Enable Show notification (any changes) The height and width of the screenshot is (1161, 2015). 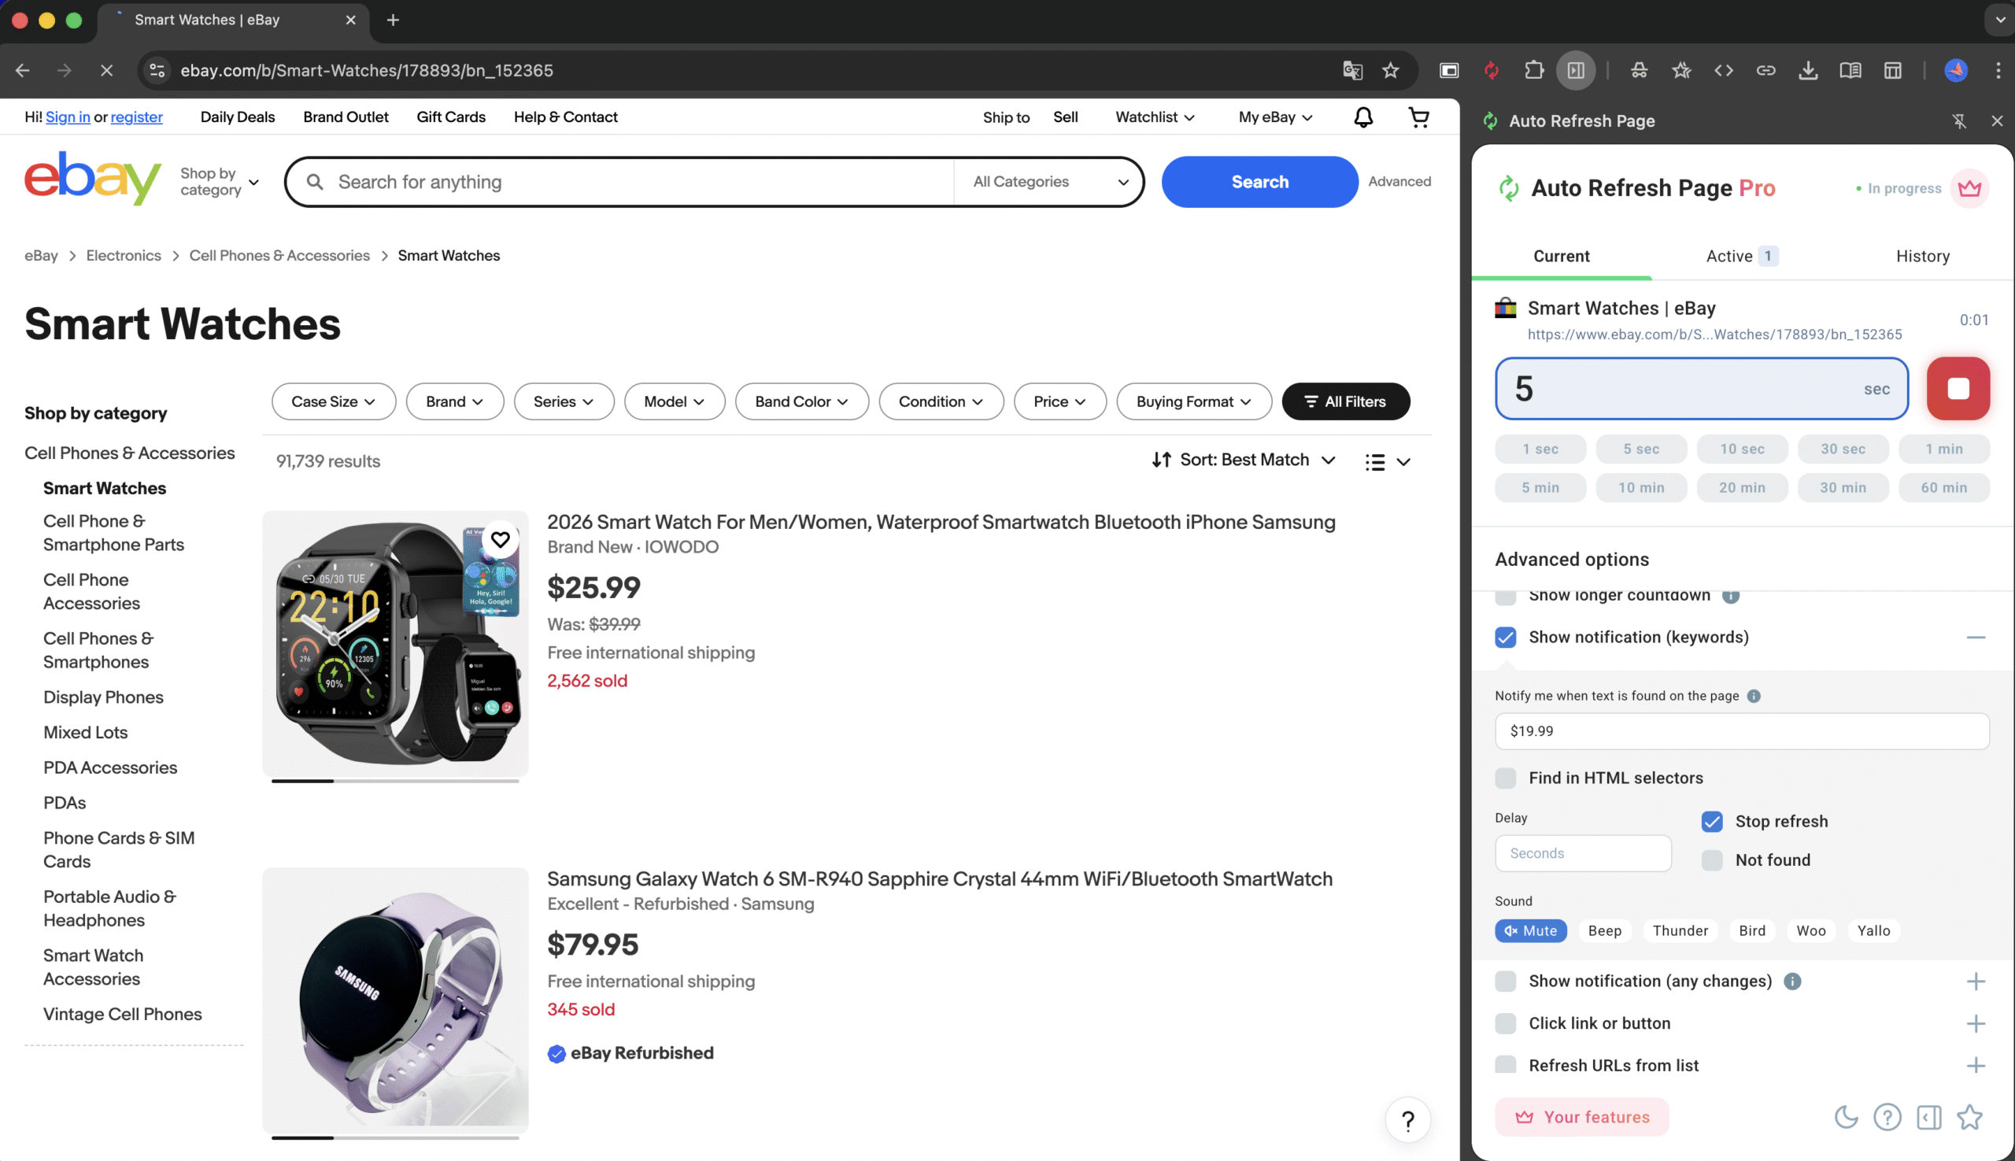pos(1506,982)
